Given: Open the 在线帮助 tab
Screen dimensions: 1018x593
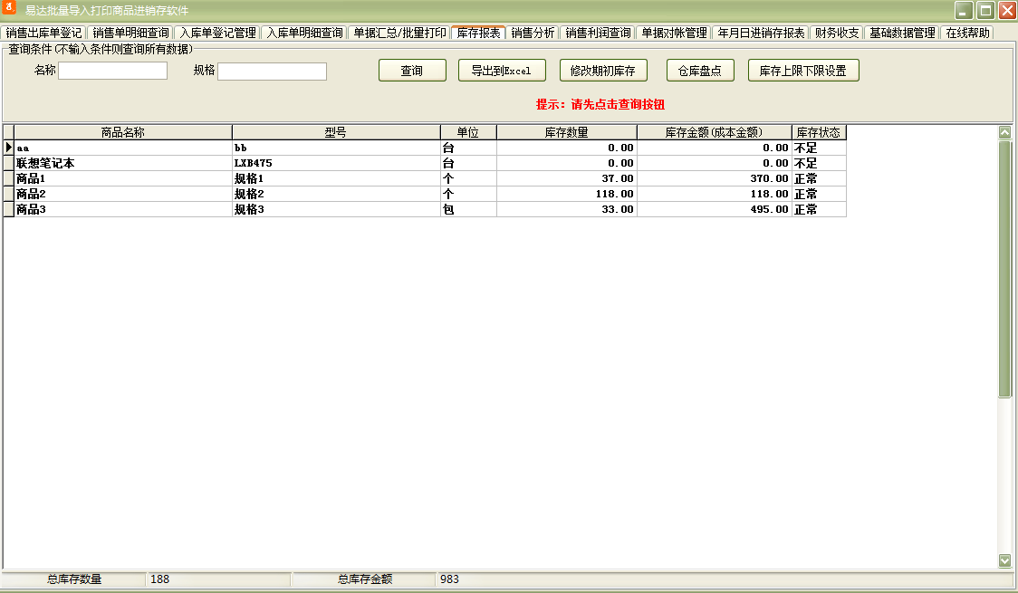Looking at the screenshot, I should [x=967, y=33].
